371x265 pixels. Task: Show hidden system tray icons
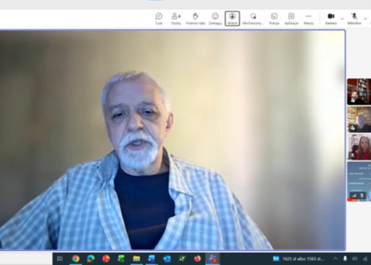click(335, 259)
